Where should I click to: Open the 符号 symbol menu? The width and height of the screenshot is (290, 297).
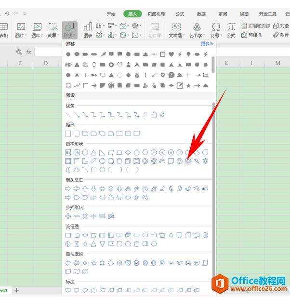coord(216,30)
